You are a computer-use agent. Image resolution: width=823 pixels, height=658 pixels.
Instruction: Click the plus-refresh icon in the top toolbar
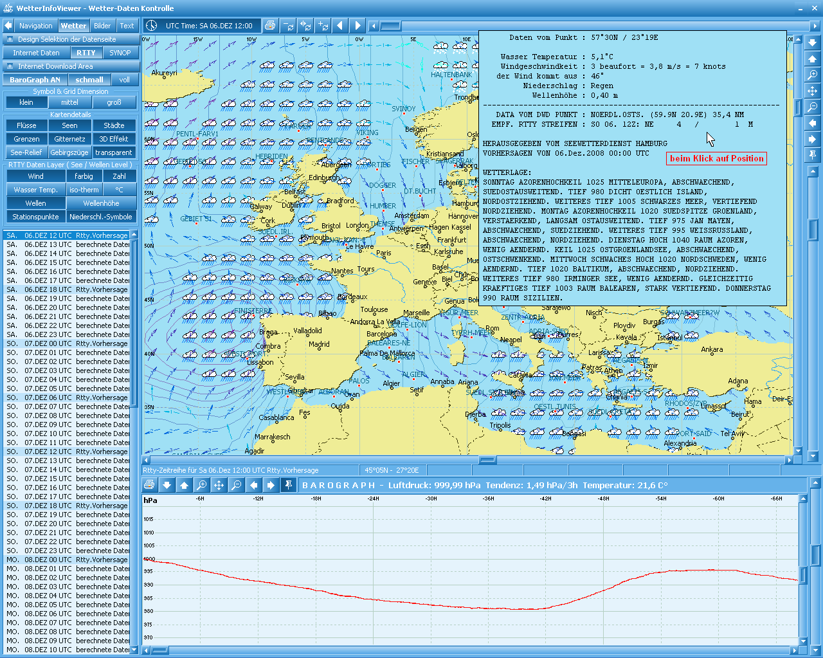(x=323, y=26)
